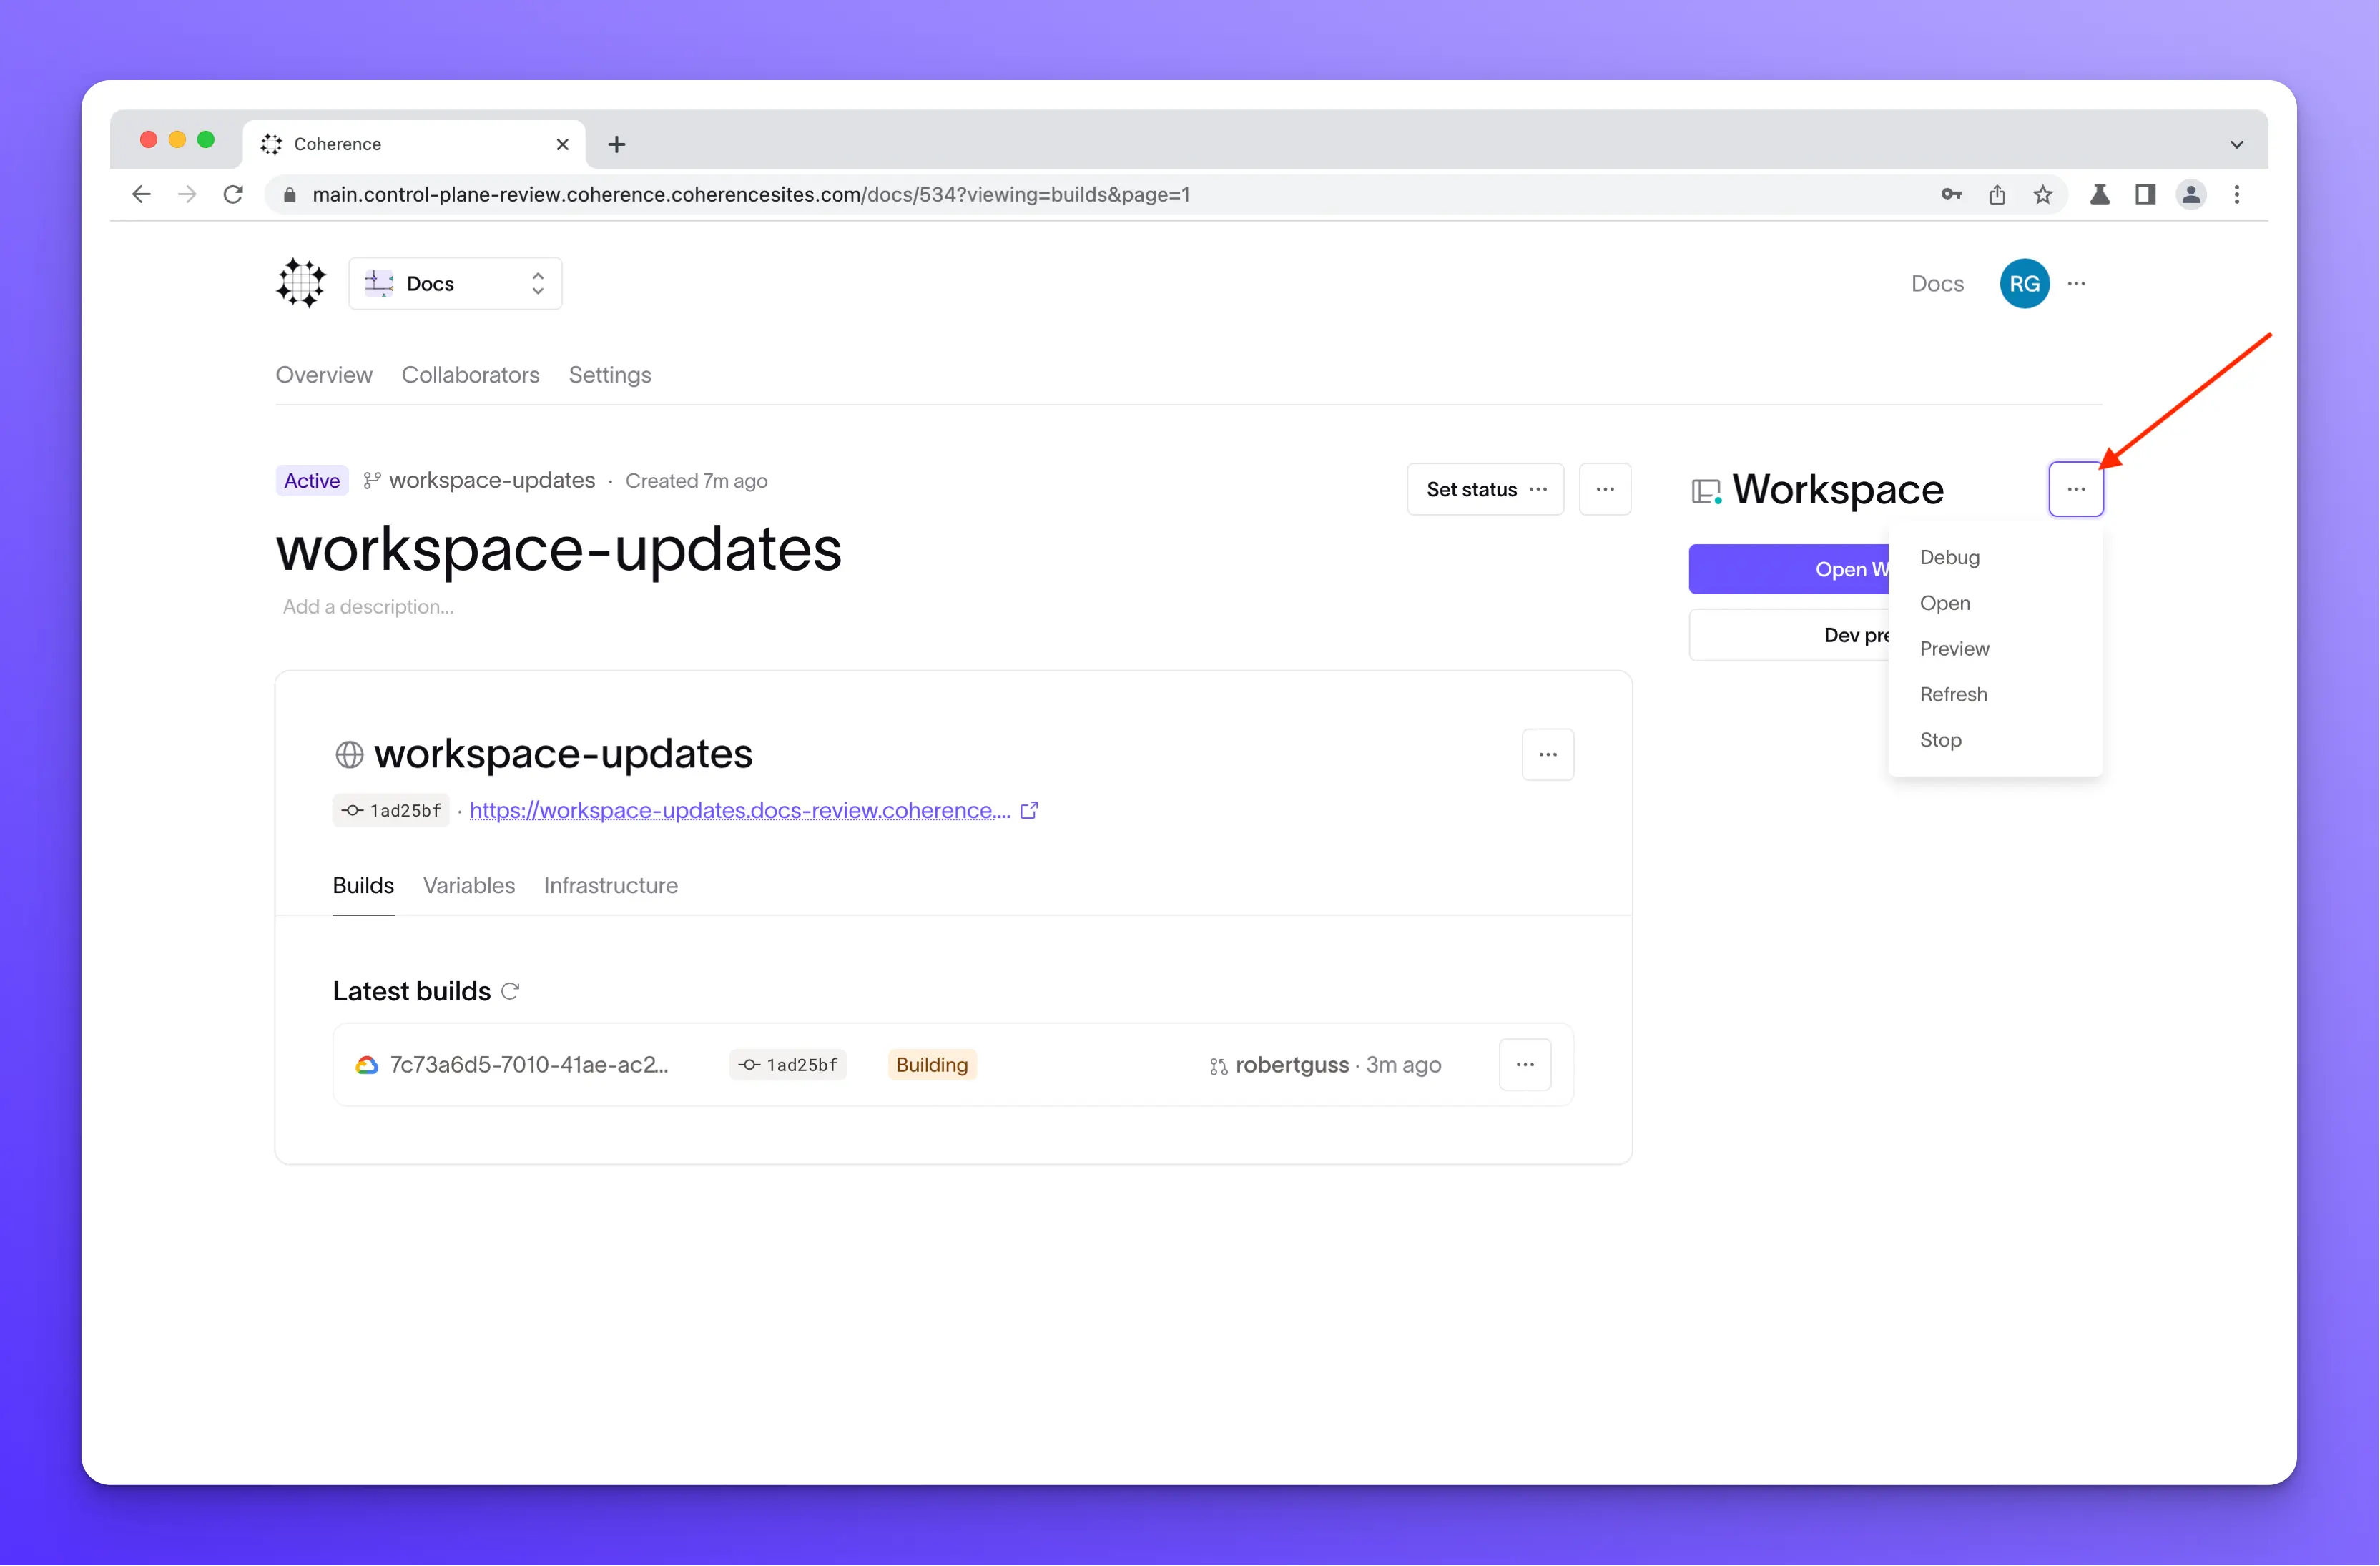The width and height of the screenshot is (2380, 1566).
Task: Click the Workspace panel ellipsis button
Action: (2076, 489)
